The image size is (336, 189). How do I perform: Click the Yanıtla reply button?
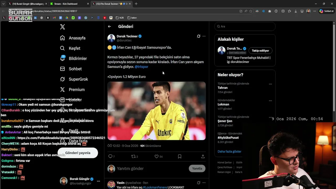tap(197, 169)
